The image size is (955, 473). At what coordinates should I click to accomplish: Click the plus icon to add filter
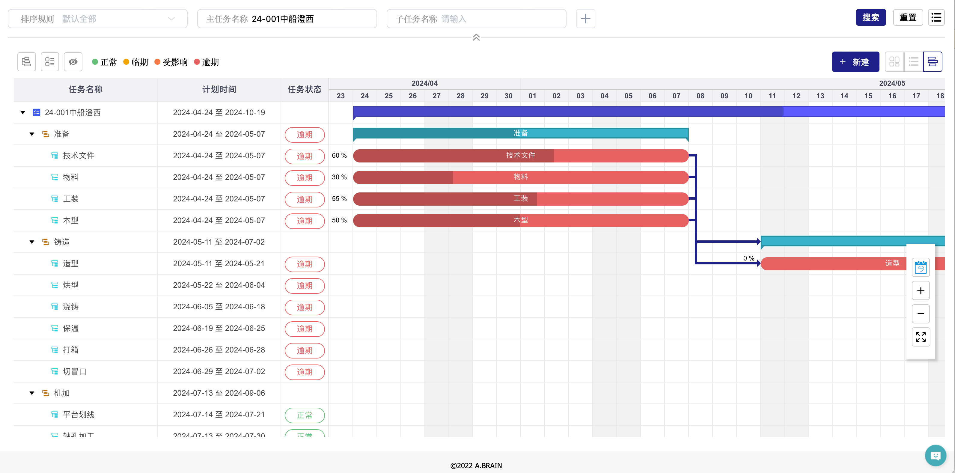(585, 19)
